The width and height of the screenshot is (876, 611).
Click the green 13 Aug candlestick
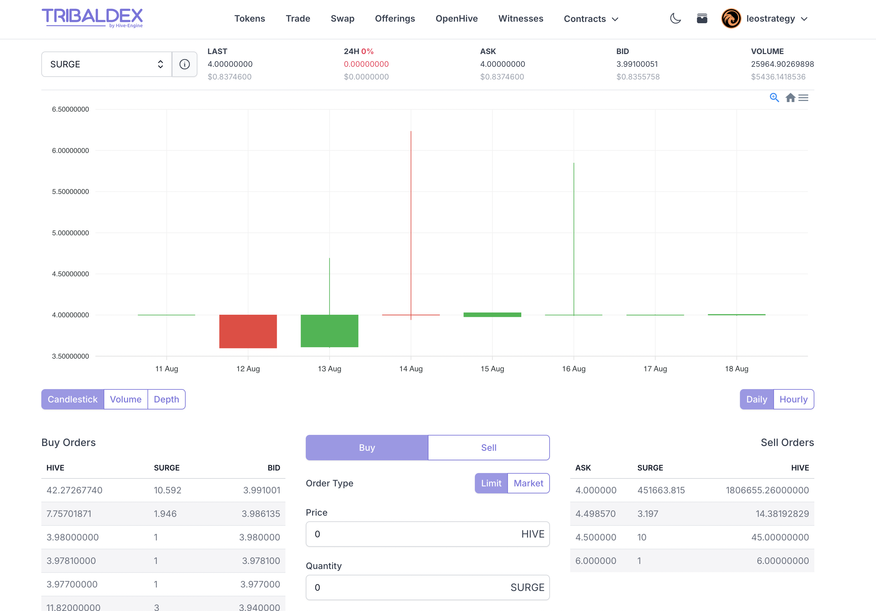[x=330, y=331]
